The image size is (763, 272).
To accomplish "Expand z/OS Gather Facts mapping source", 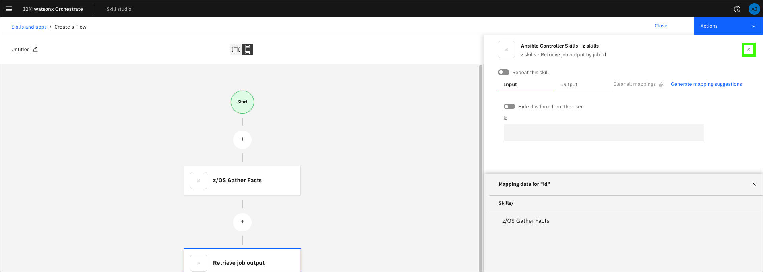I will (525, 221).
